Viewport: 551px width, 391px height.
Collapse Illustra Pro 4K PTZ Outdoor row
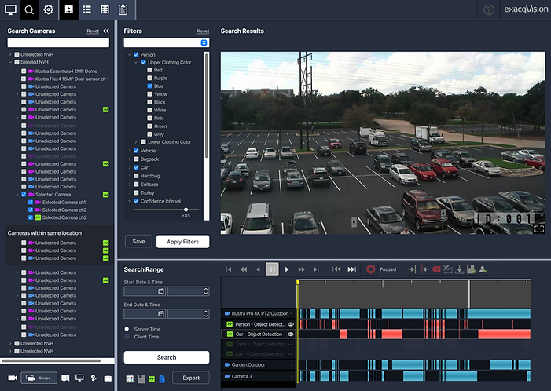[292, 313]
